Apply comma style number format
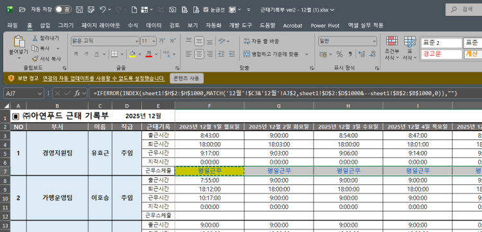The width and height of the screenshot is (482, 232). [350, 55]
